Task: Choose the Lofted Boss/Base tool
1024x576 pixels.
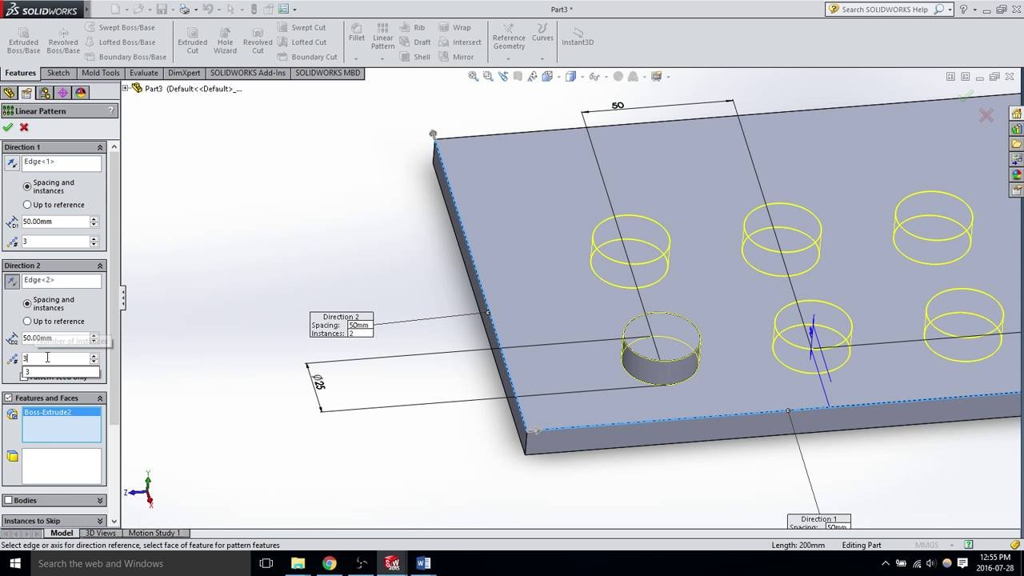Action: pyautogui.click(x=119, y=42)
